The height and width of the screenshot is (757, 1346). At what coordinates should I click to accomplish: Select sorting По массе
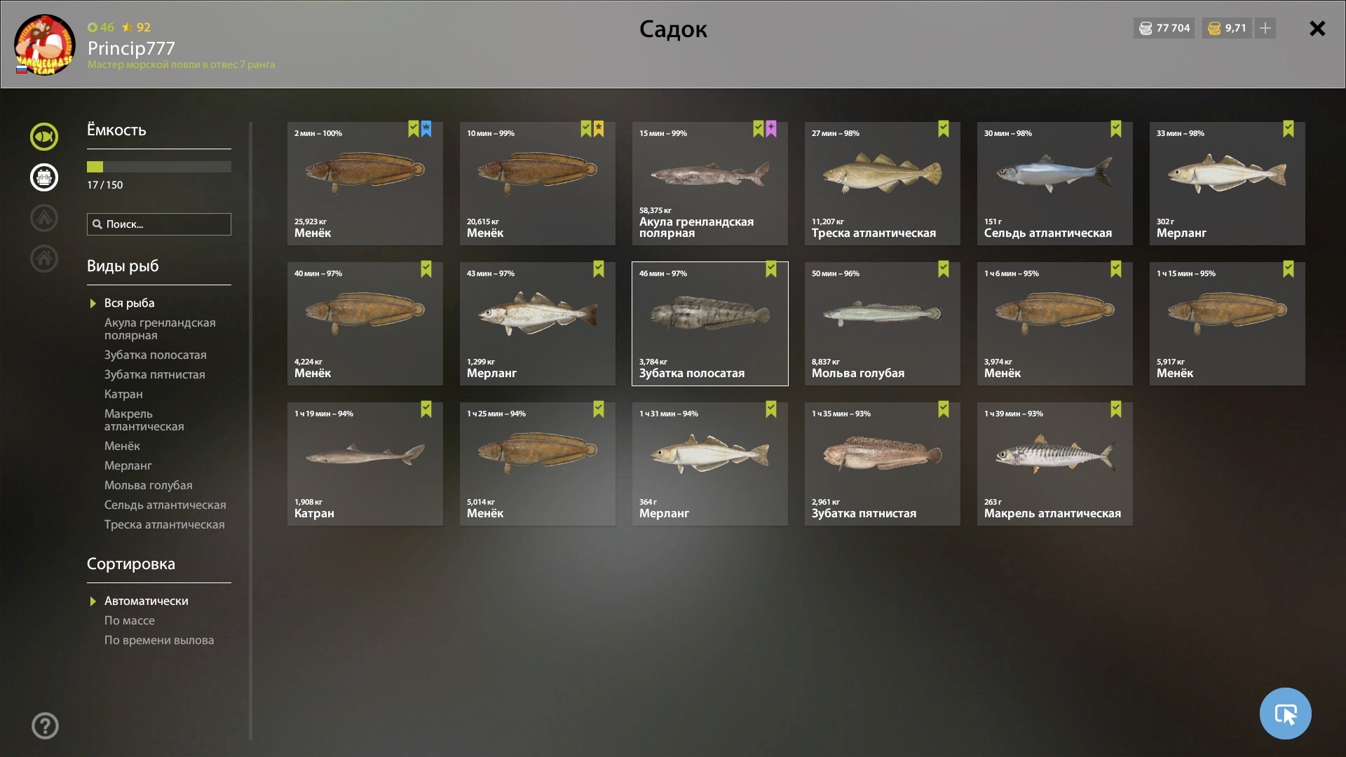(x=130, y=620)
